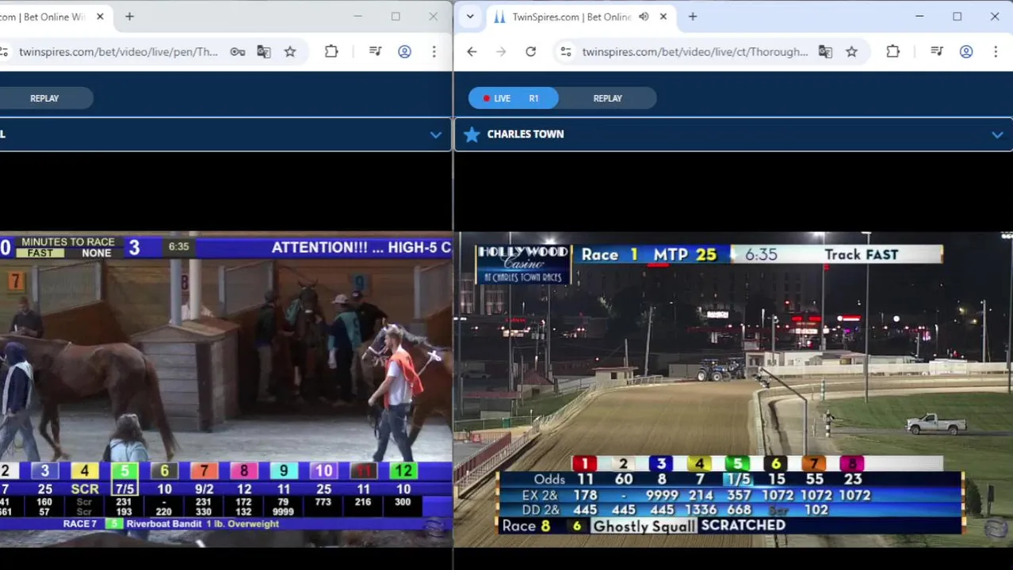The image size is (1013, 570).
Task: Select the Bet Online tab in left window
Action: [55, 17]
